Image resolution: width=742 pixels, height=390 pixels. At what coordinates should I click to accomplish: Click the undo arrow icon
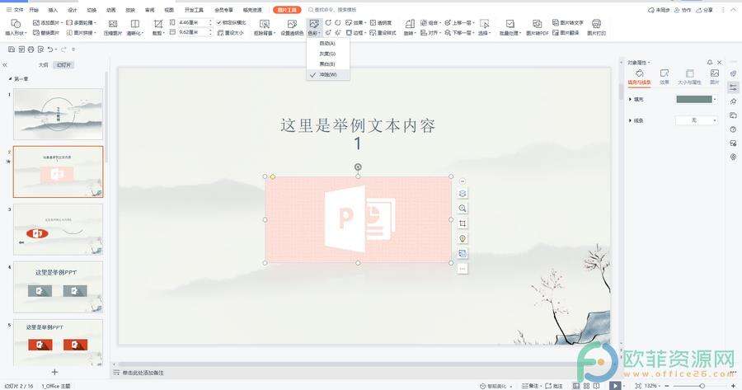pos(50,49)
